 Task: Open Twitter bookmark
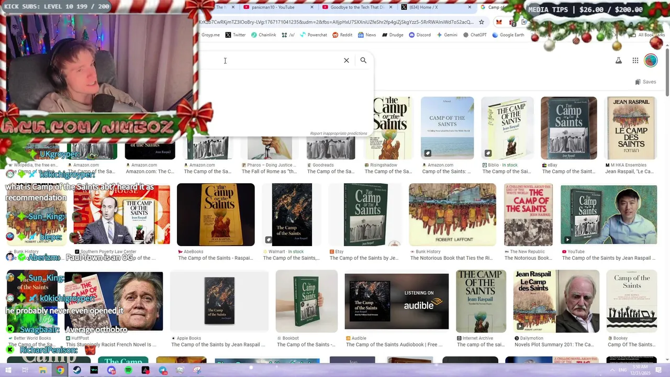coord(236,35)
